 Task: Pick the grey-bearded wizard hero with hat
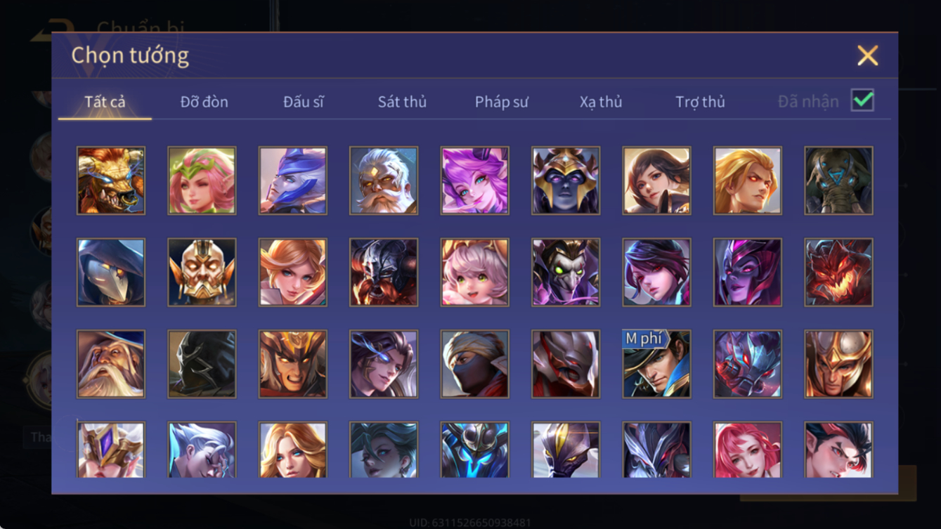tap(111, 365)
